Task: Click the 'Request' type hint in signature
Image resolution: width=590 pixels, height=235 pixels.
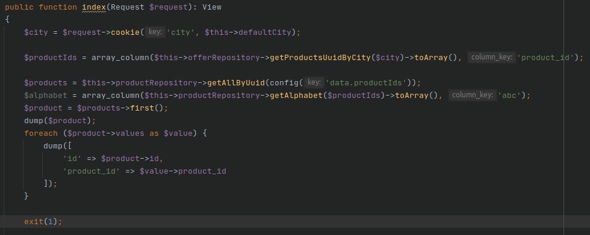Action: tap(128, 7)
